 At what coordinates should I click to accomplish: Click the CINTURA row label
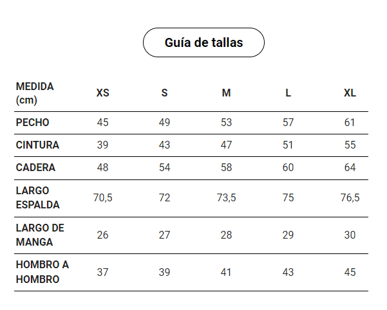coord(37,145)
